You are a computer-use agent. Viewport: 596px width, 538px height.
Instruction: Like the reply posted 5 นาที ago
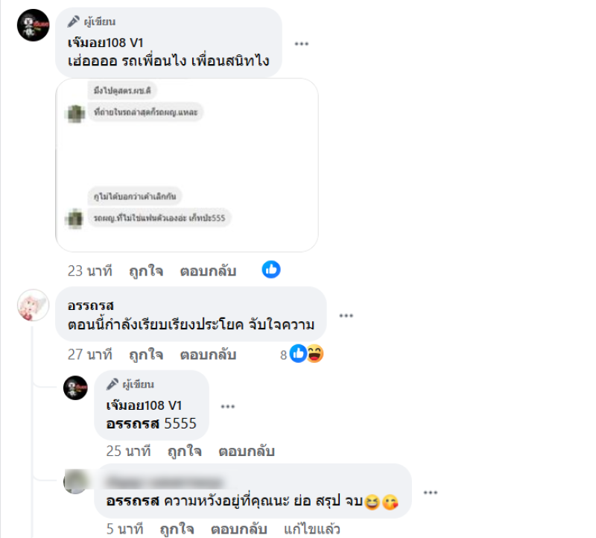point(177,529)
